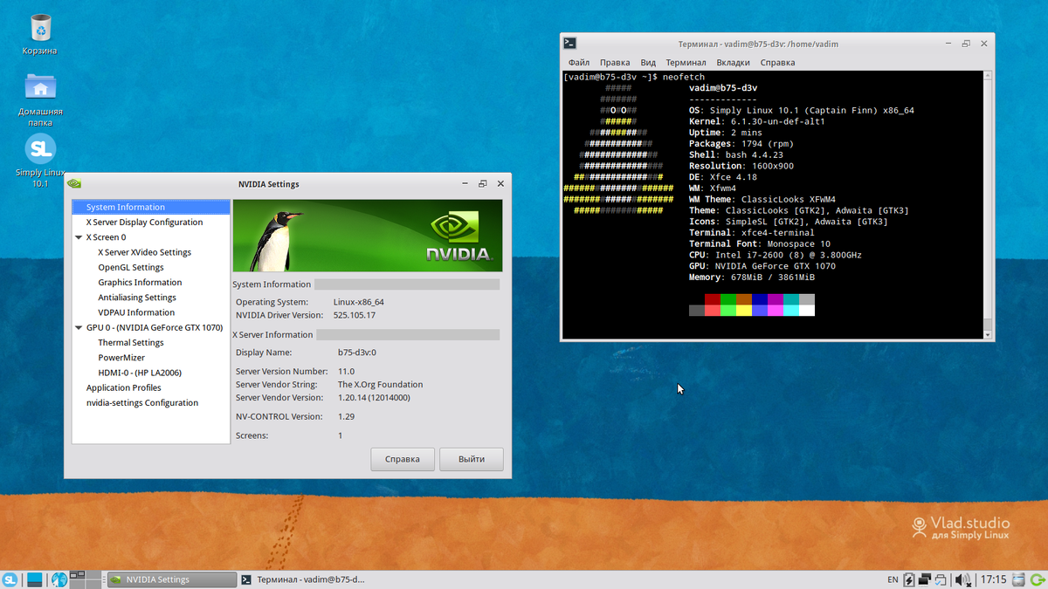Open OpenGL Settings page
This screenshot has height=589, width=1048.
(x=131, y=267)
